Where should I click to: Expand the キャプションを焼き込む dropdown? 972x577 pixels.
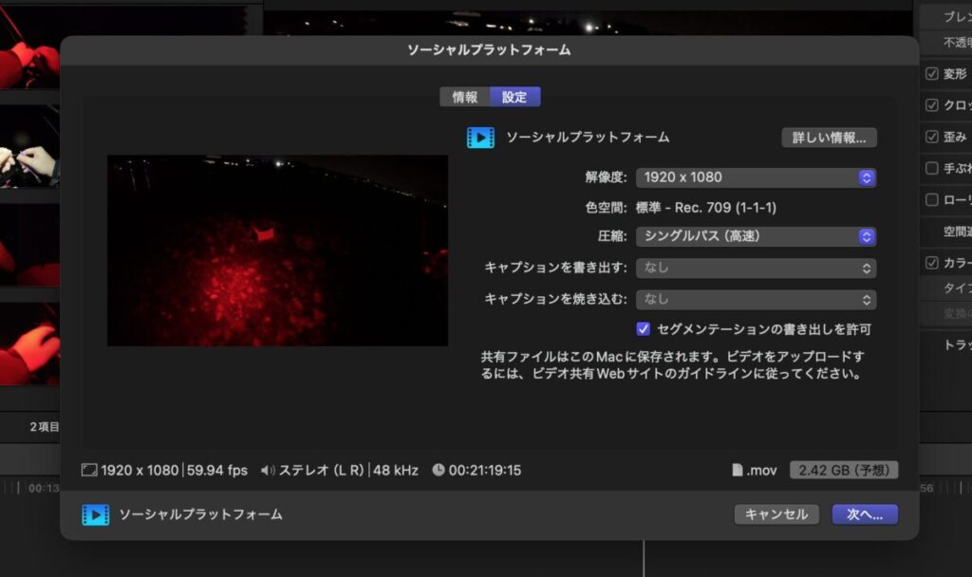pyautogui.click(x=756, y=299)
